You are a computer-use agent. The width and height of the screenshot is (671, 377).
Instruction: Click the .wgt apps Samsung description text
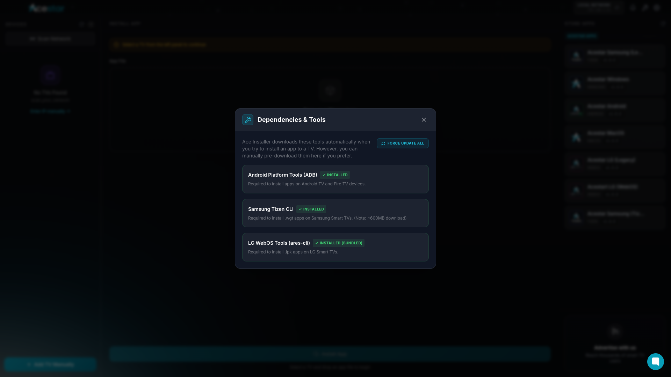click(327, 218)
